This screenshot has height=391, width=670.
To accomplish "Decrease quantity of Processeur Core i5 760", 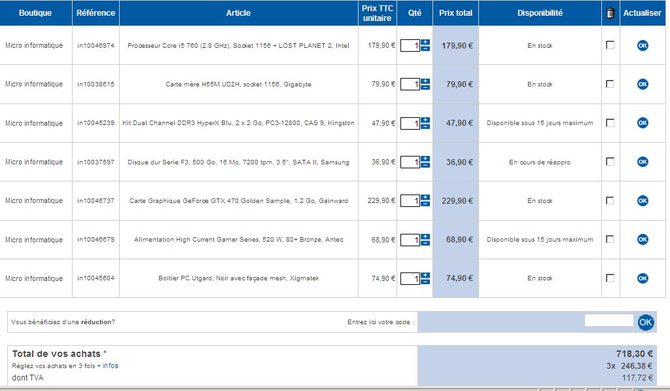I will click(x=425, y=48).
